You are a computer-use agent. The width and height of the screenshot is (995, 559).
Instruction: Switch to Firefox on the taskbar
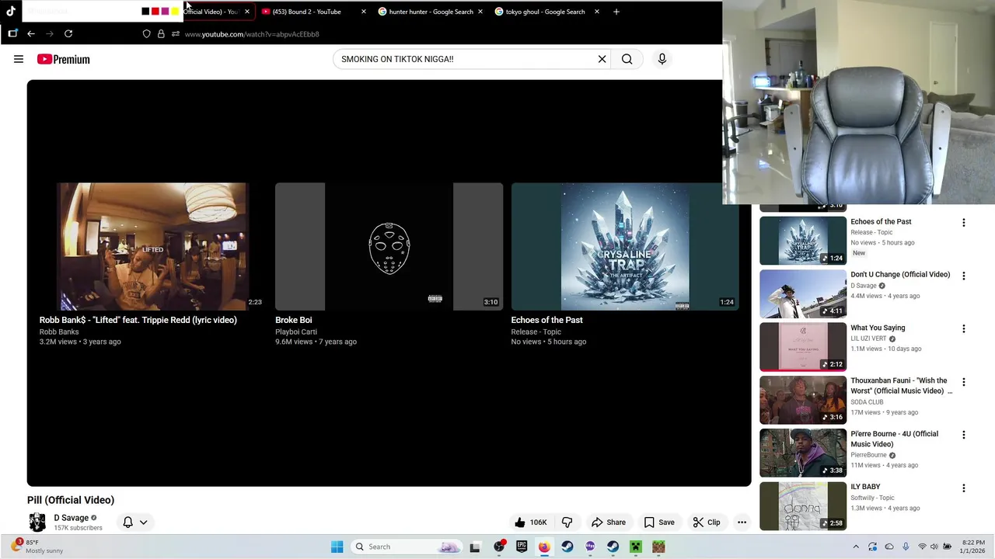[544, 547]
